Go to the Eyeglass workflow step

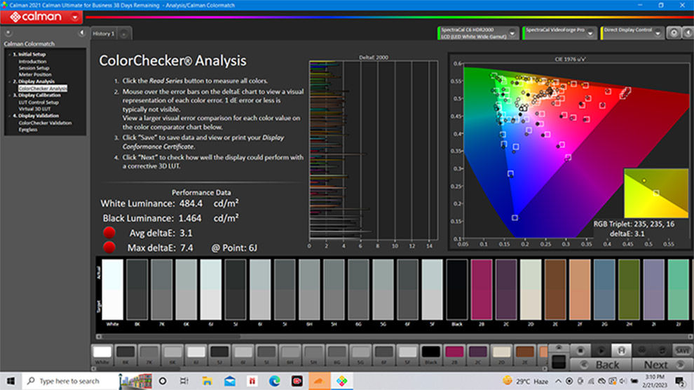[28, 130]
